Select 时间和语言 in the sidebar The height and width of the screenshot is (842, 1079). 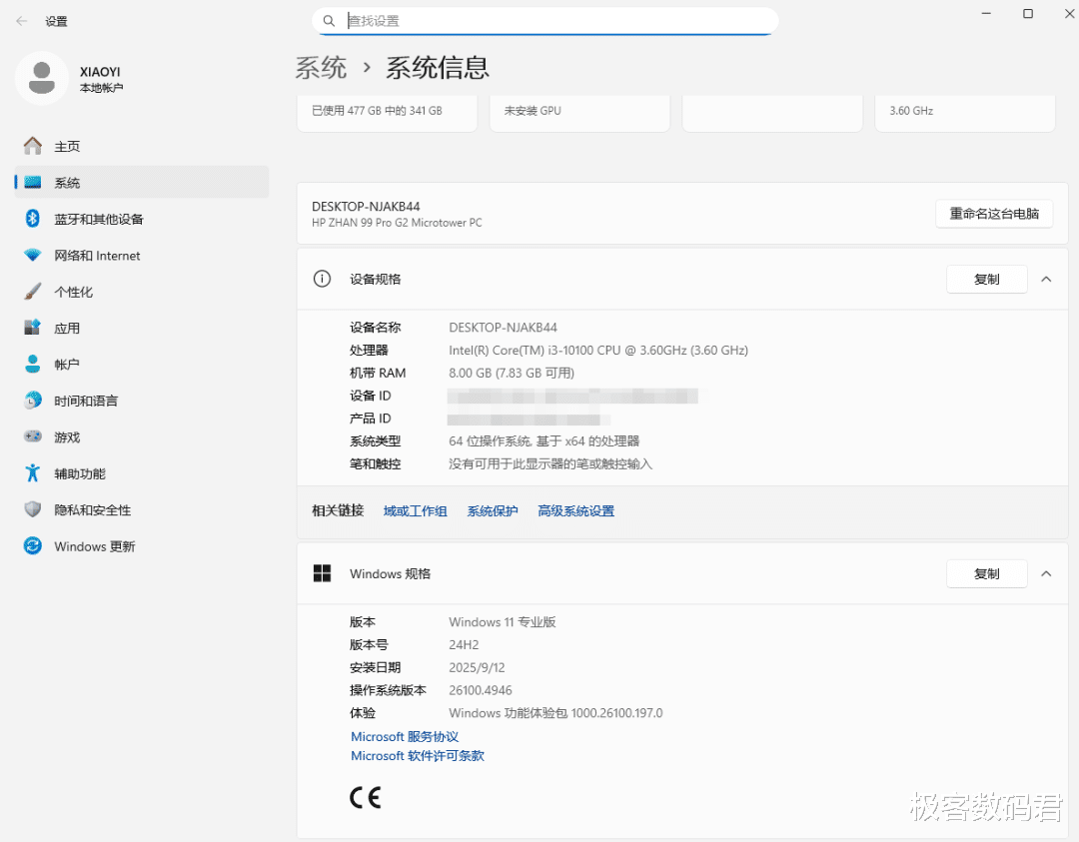pos(141,401)
